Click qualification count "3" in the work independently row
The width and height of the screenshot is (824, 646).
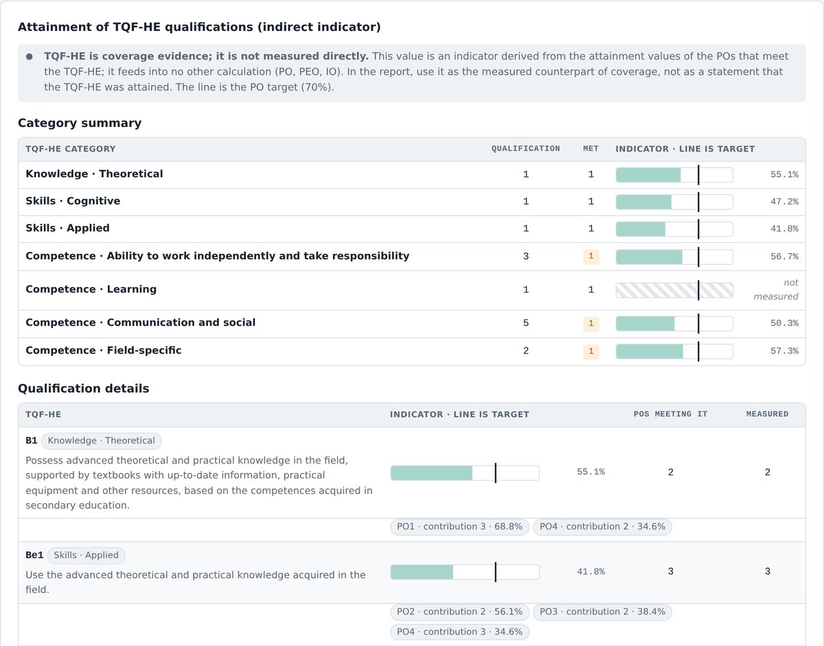coord(526,256)
